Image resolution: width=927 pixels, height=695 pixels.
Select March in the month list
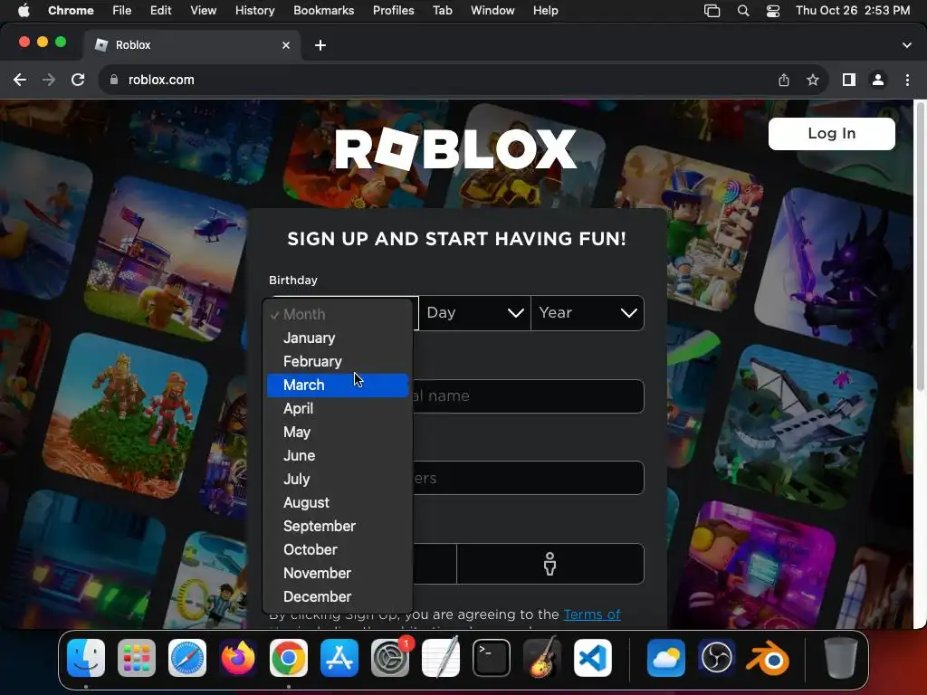click(x=337, y=386)
